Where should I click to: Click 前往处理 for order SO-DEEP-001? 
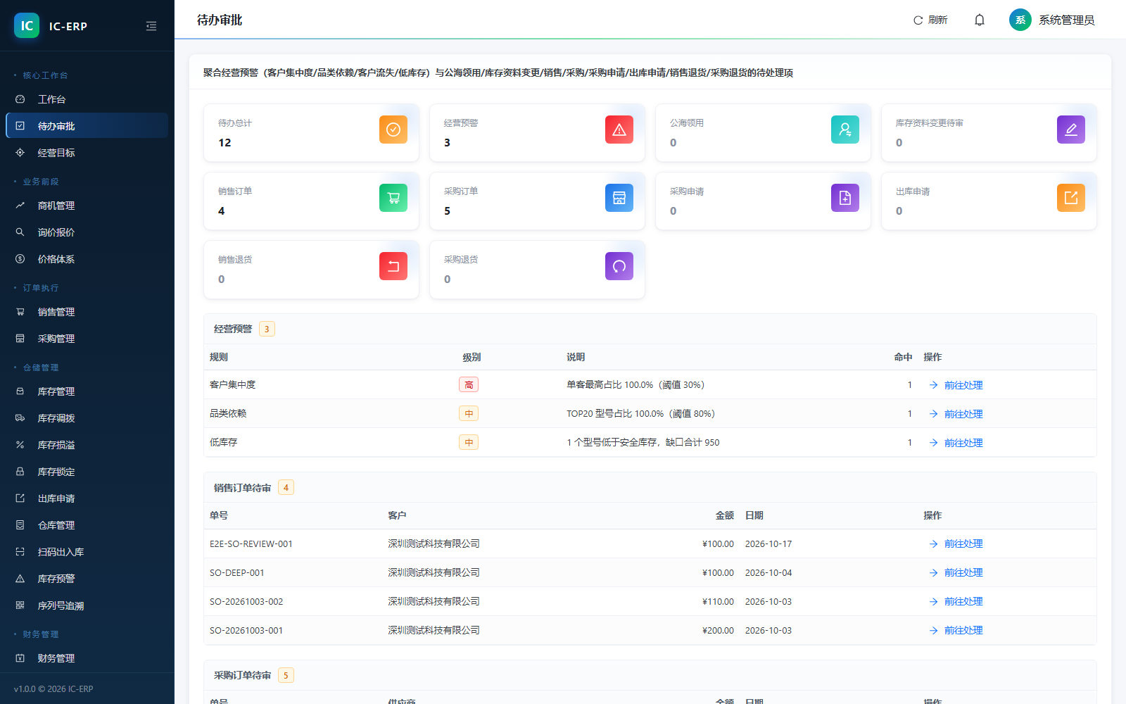pyautogui.click(x=956, y=572)
